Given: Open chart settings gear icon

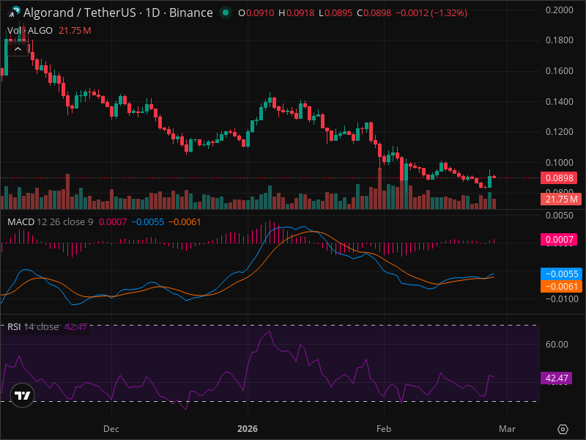Looking at the screenshot, I should pyautogui.click(x=563, y=429).
